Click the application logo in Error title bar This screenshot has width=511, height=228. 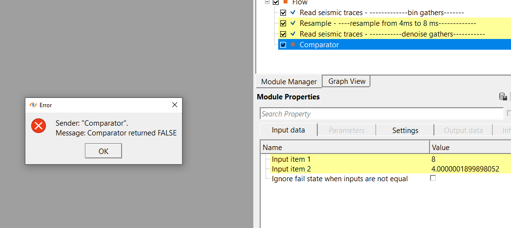[x=33, y=105]
